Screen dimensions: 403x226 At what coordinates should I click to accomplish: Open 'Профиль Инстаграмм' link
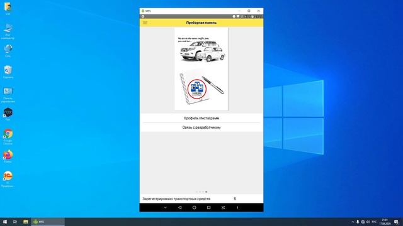[x=201, y=118]
